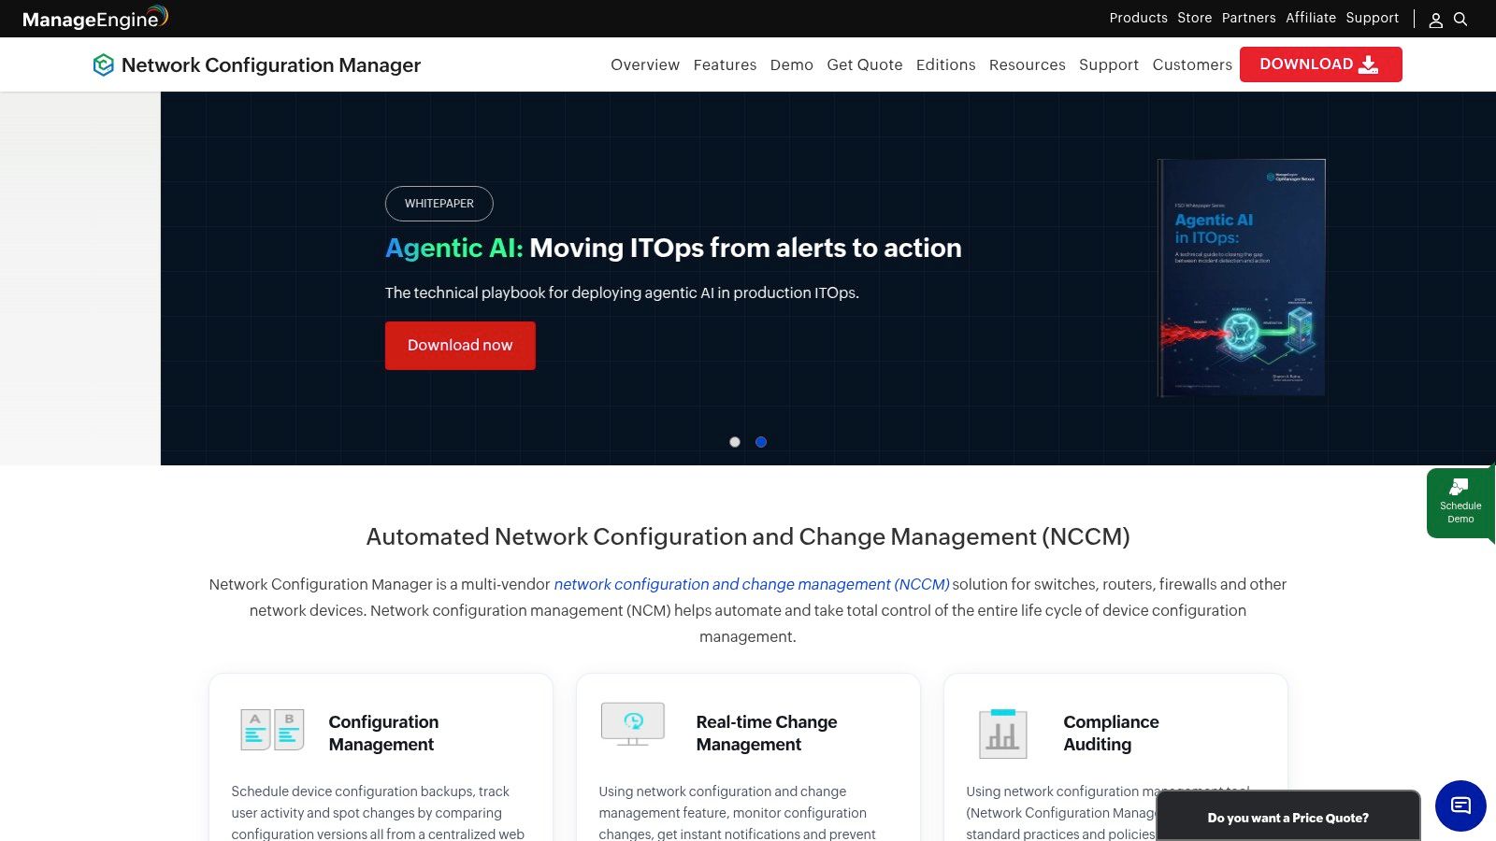1496x841 pixels.
Task: Open the Features menu
Action: tap(725, 64)
